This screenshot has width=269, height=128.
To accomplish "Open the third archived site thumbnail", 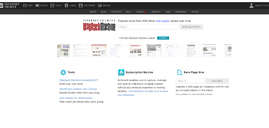I will pos(99,51).
